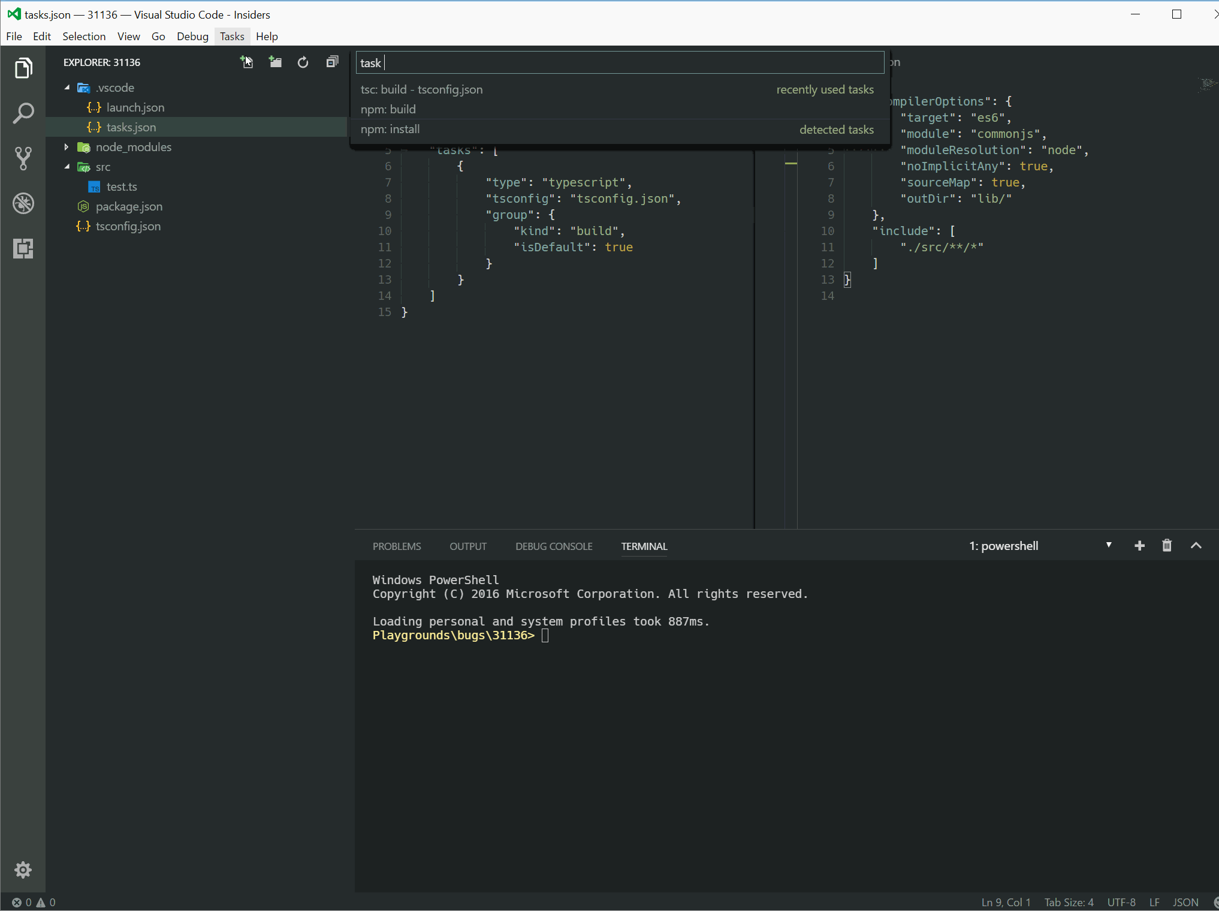
Task: Run the 'npm: build' task entry
Action: pyautogui.click(x=620, y=109)
